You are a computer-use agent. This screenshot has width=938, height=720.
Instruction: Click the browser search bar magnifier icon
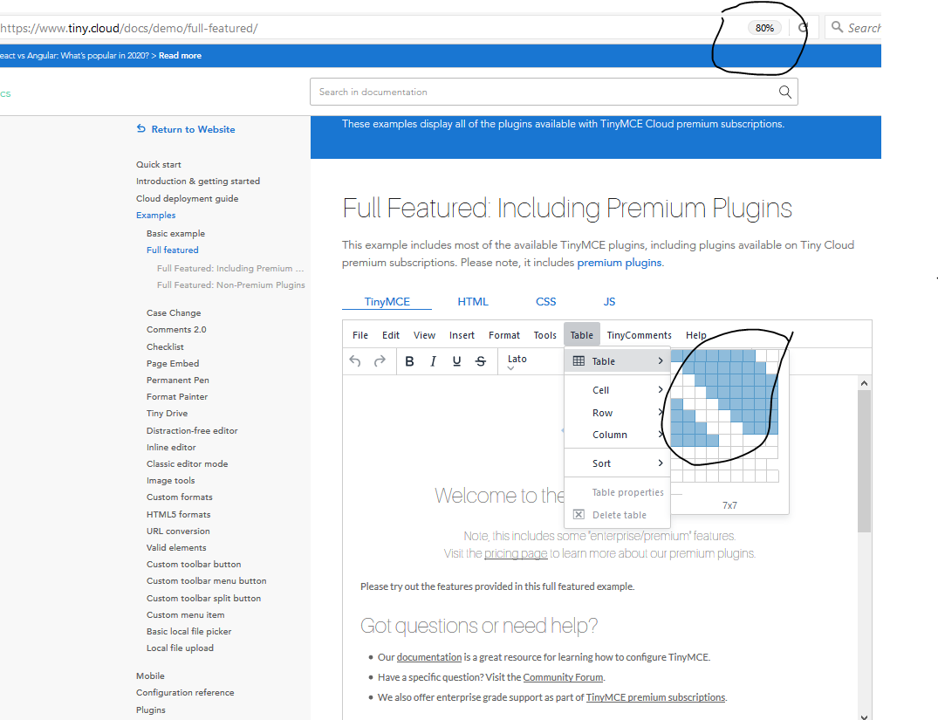point(838,27)
